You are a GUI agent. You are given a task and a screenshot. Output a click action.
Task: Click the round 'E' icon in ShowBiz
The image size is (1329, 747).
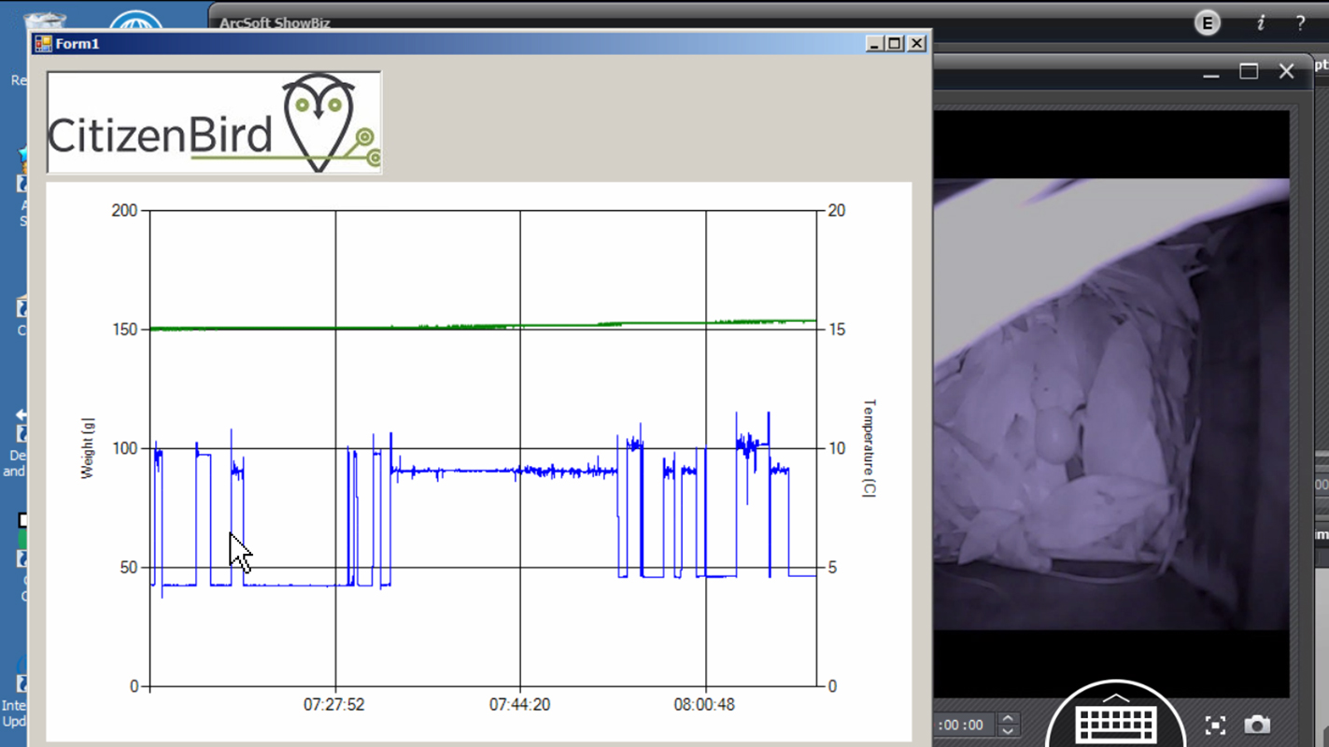click(1208, 23)
